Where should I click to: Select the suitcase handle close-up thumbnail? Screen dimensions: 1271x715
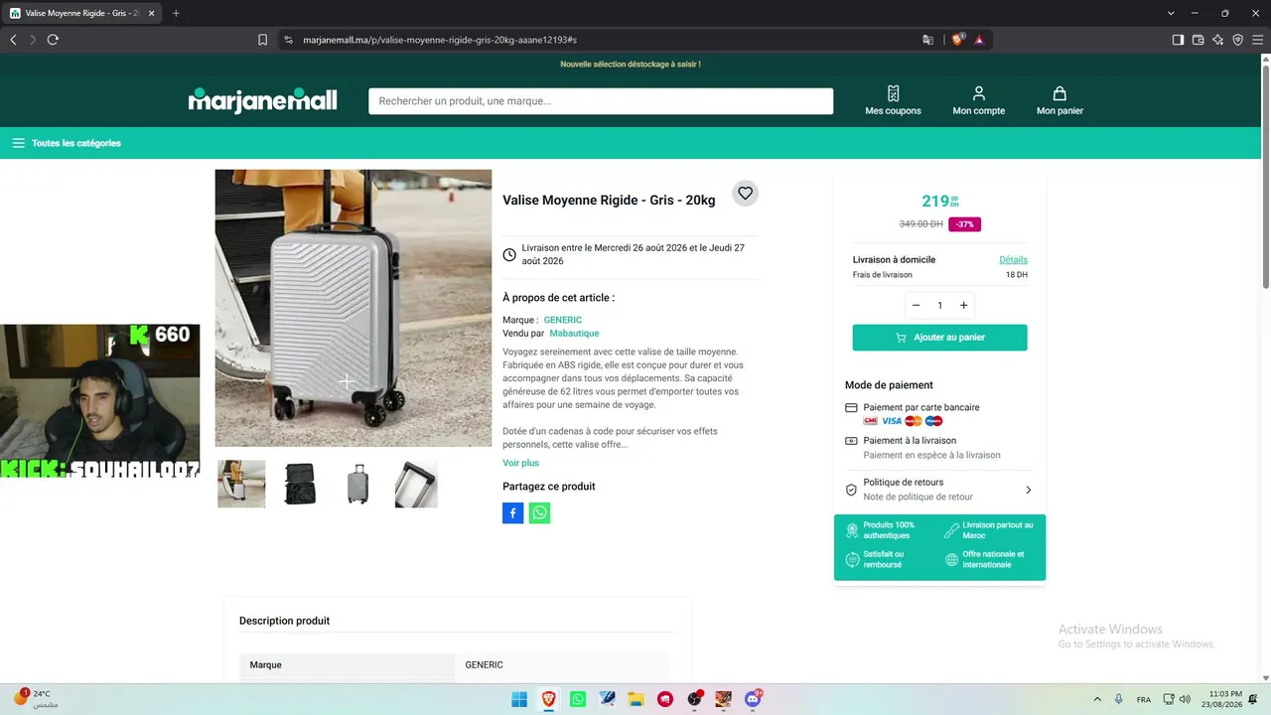coord(416,484)
